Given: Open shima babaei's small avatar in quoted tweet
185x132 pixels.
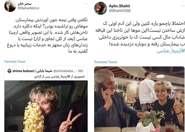Looking at the screenshot, I should tap(9, 71).
